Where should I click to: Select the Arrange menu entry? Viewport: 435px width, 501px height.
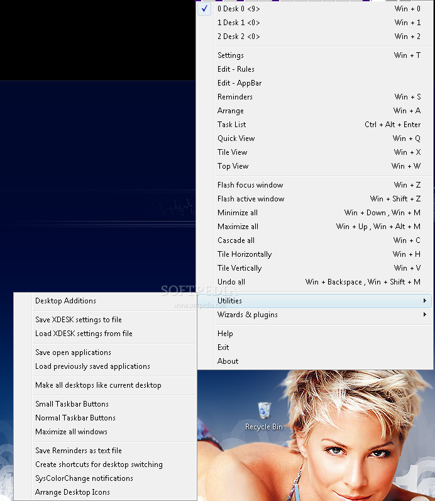pyautogui.click(x=314, y=111)
